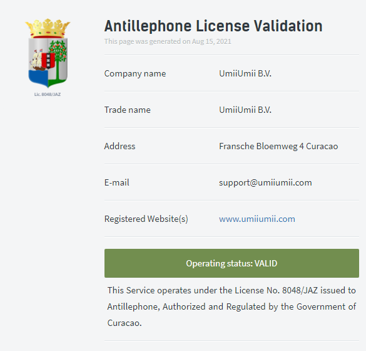
Task: Click the orange tree in the shield
Action: tap(58, 58)
